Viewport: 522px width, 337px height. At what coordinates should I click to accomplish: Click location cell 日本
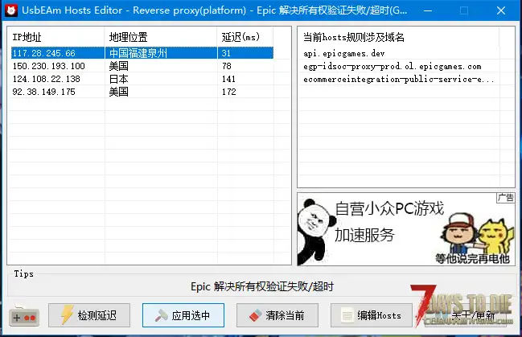(118, 79)
